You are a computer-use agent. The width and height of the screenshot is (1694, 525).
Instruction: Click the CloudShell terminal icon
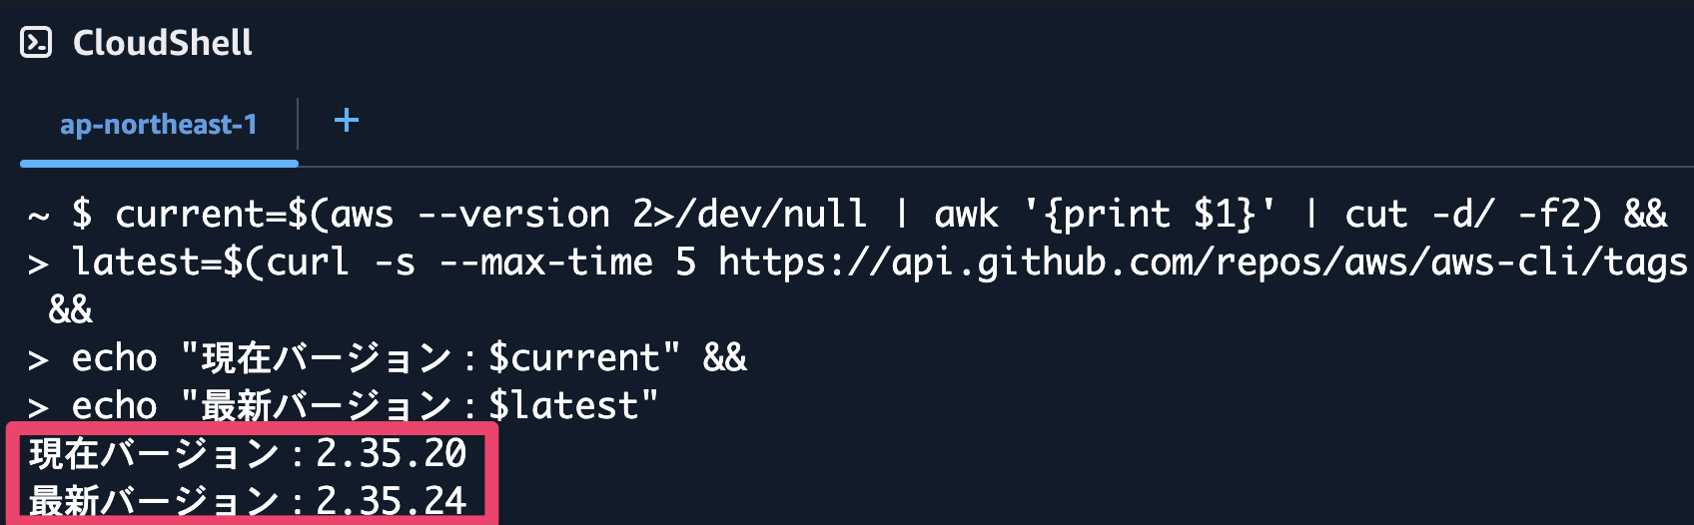pyautogui.click(x=36, y=43)
